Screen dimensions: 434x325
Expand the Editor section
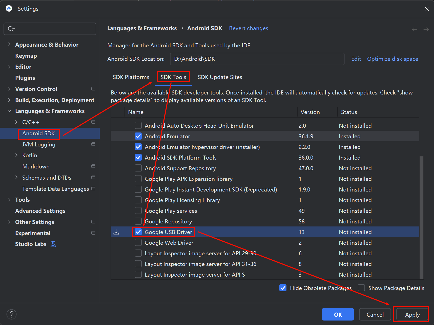click(x=9, y=66)
